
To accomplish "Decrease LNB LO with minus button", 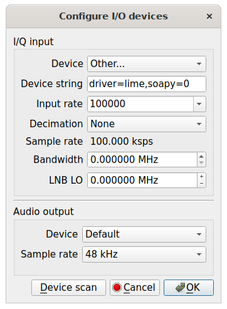I will pyautogui.click(x=201, y=184).
